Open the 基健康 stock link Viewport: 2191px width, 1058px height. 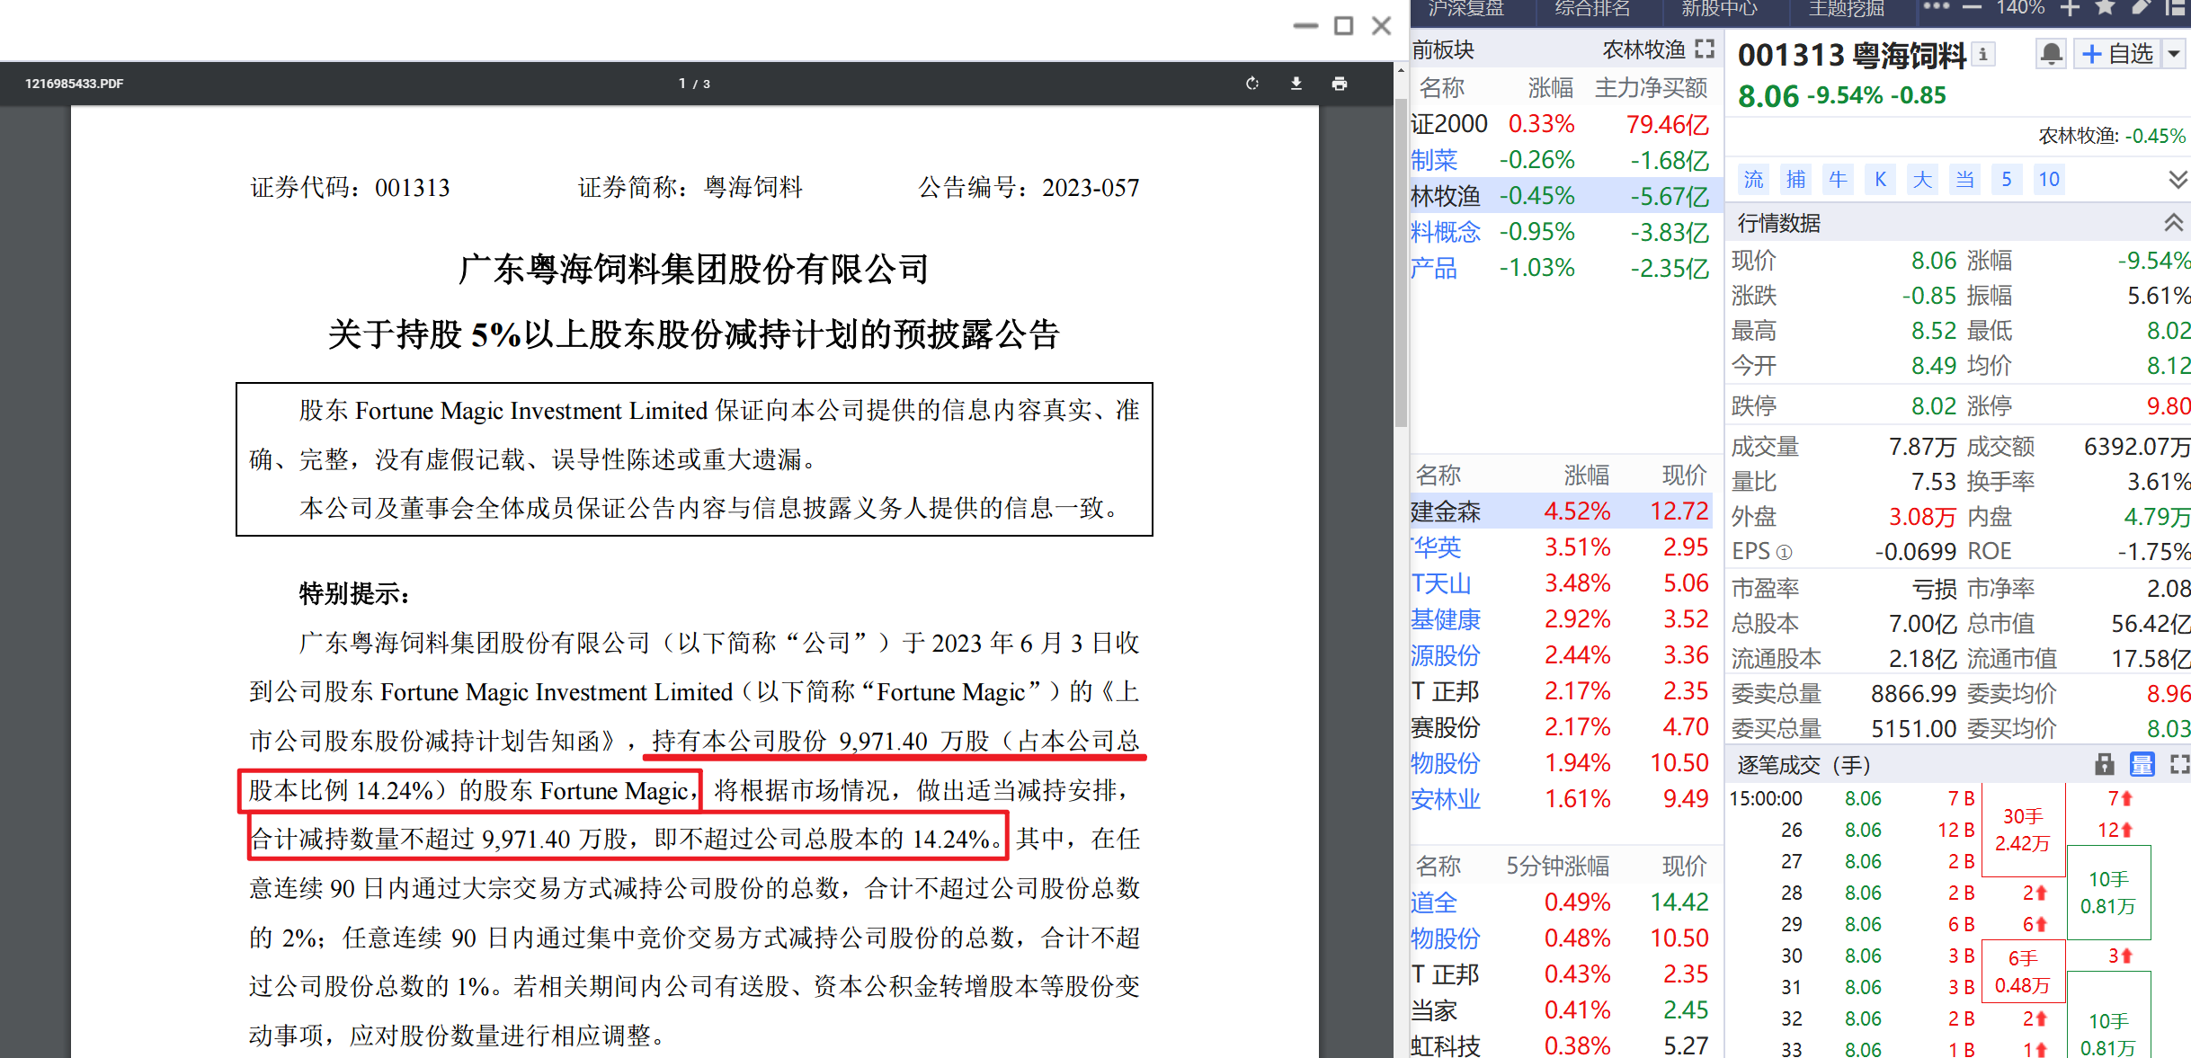coord(1446,619)
